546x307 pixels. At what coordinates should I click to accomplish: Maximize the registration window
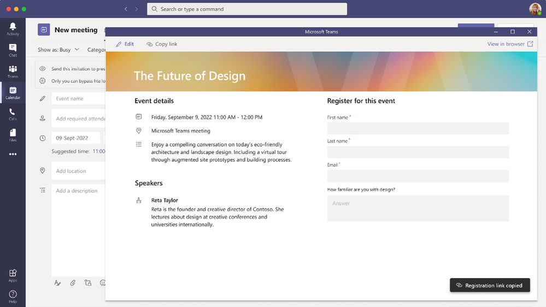(x=513, y=32)
